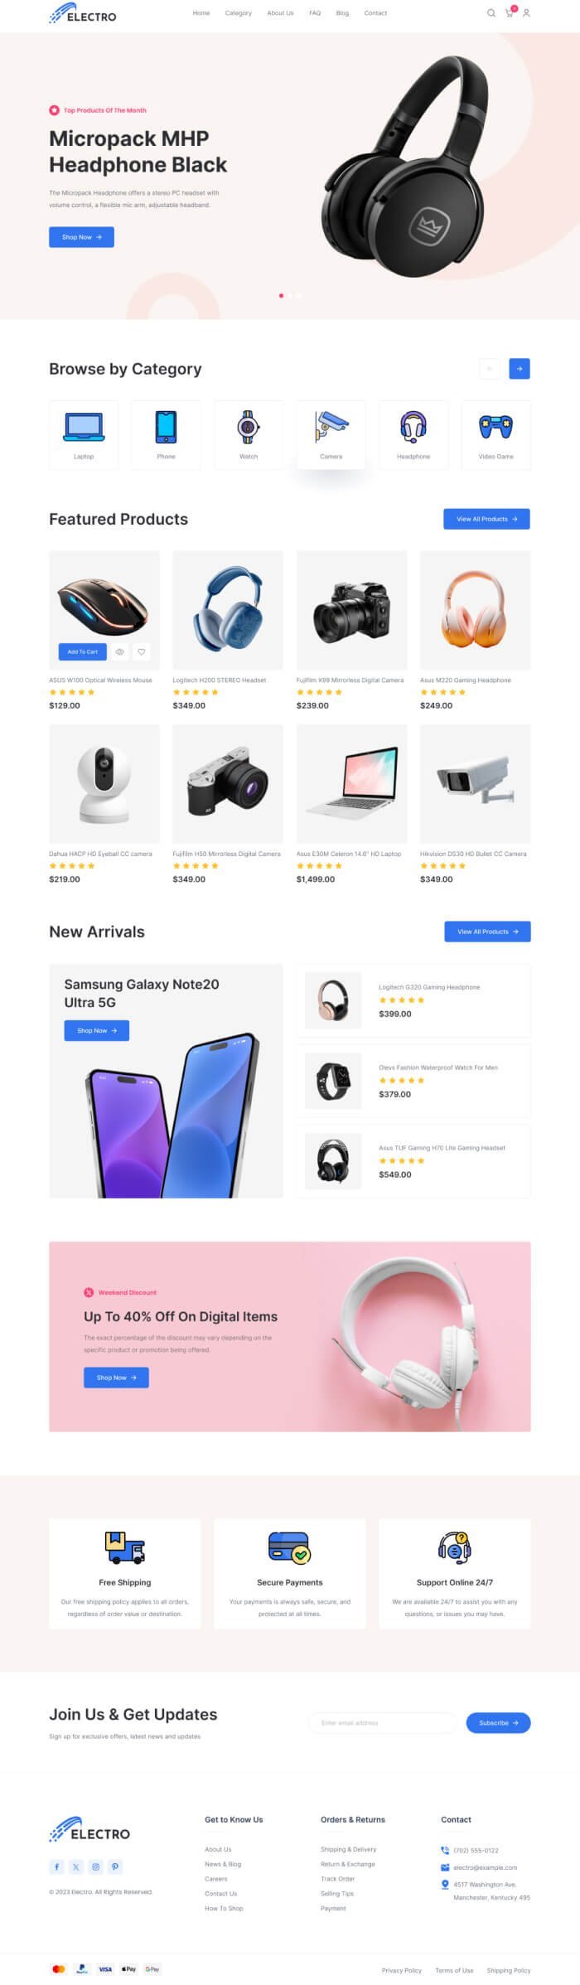Click the user account icon

pos(526,13)
